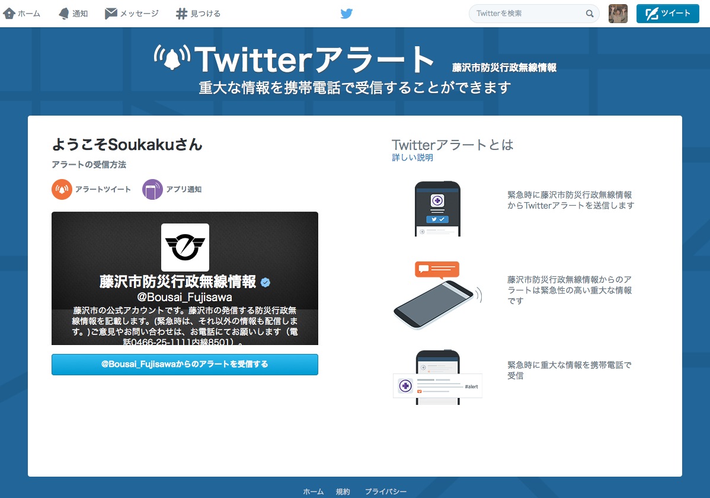Click the Home house icon in top nav
The height and width of the screenshot is (498, 710).
(x=9, y=14)
